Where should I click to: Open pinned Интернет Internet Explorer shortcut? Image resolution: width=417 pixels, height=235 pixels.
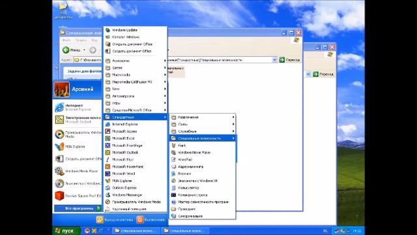coord(78,107)
